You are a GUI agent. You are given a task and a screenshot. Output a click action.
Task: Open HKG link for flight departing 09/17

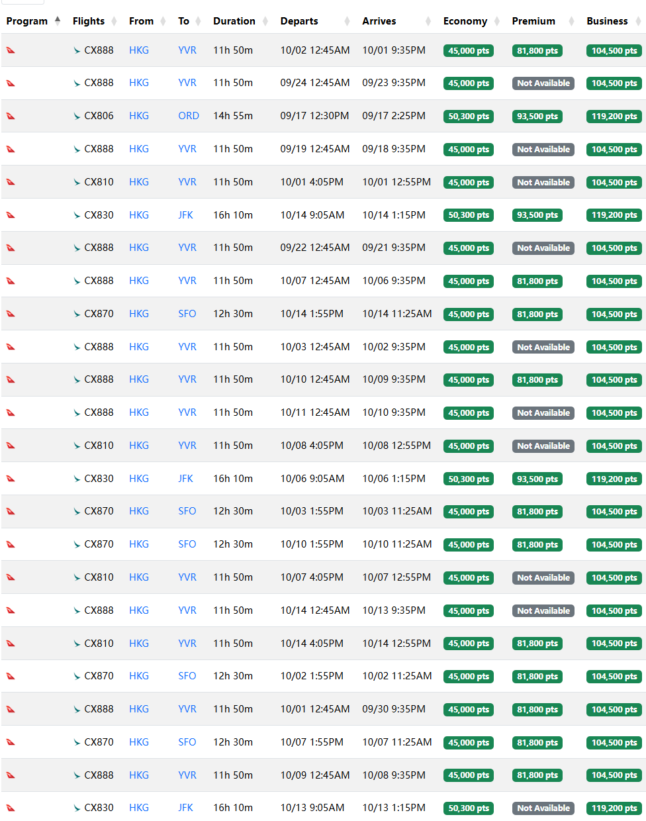[x=139, y=116]
